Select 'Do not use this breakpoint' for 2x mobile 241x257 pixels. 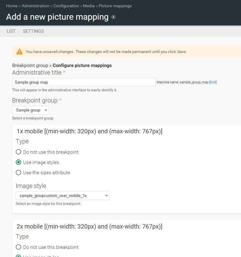coord(18,247)
